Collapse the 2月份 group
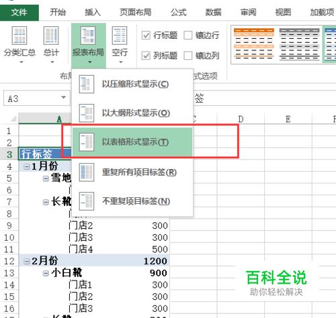Screen dimensions: 336x318 pyautogui.click(x=27, y=261)
